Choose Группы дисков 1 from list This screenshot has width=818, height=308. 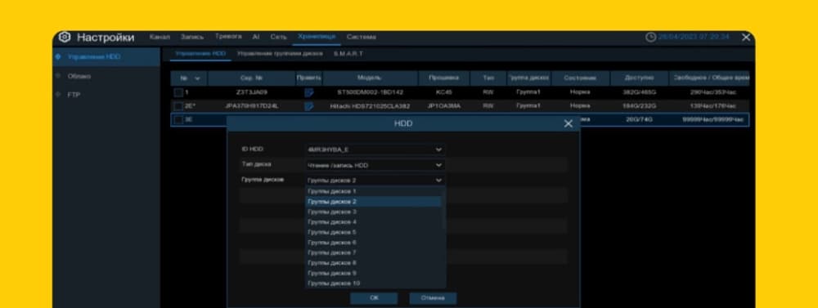[x=374, y=191]
